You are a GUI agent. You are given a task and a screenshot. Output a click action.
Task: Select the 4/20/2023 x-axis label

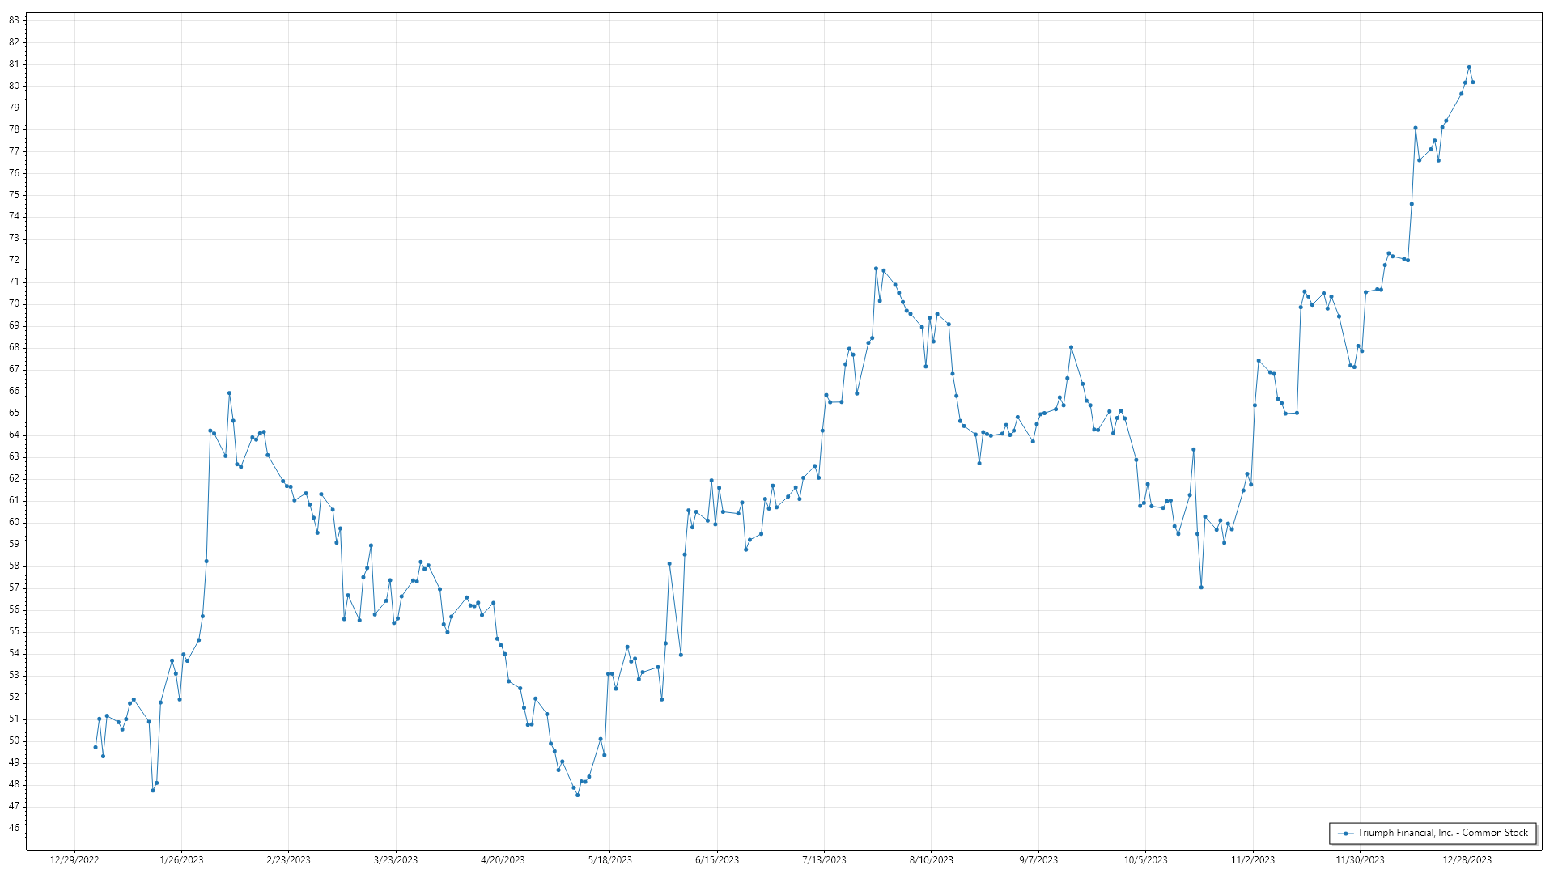pyautogui.click(x=503, y=860)
